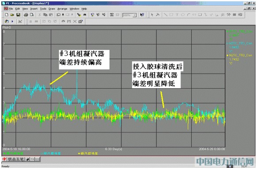257x169 pixels.
Task: Save the display with floppy icon
Action: pyautogui.click(x=18, y=15)
